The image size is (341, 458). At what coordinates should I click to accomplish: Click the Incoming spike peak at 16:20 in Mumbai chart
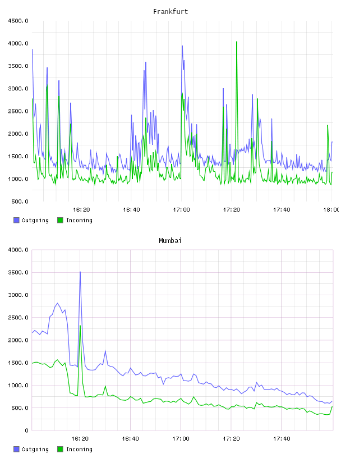point(80,326)
